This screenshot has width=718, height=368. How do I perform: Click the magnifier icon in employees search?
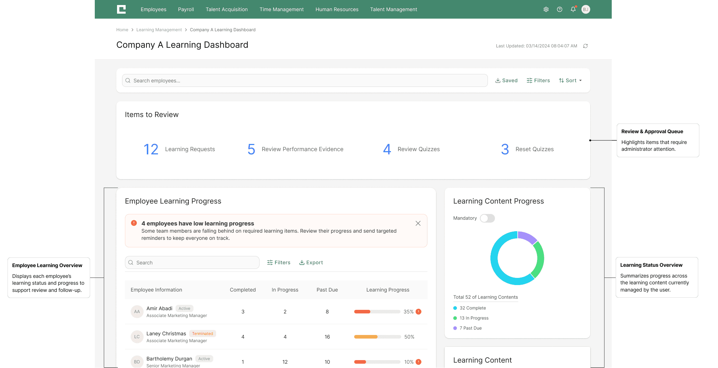pos(128,80)
